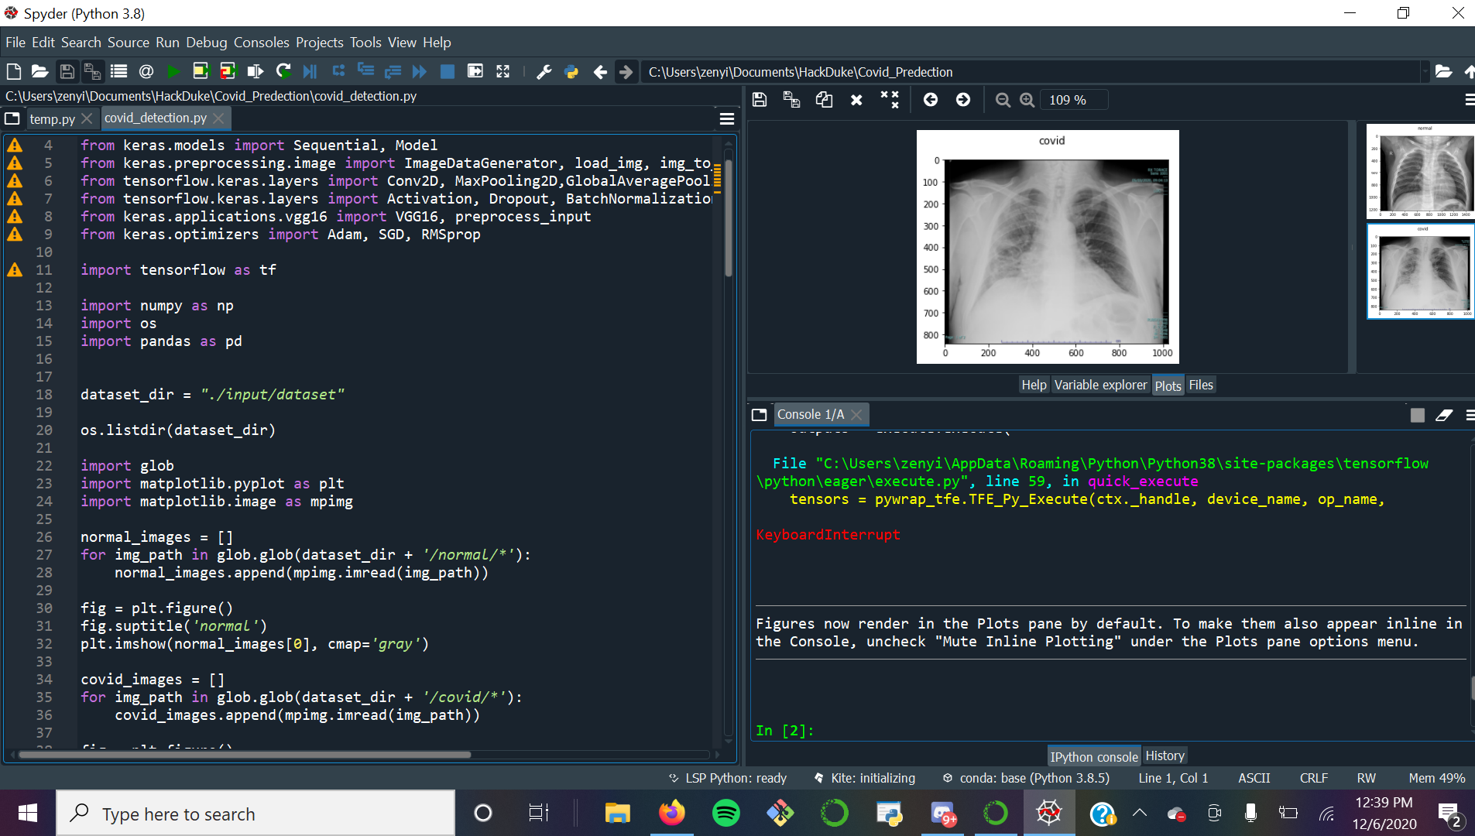Open the PYTHONPATH manager
1475x836 pixels.
point(571,72)
